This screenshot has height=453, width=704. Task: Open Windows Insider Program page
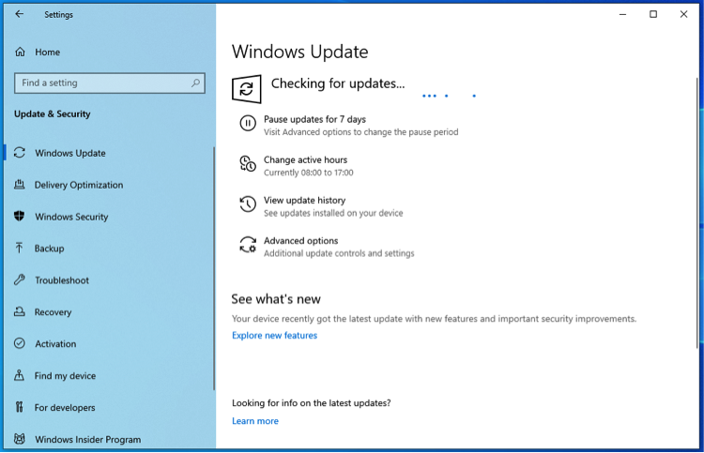click(87, 439)
